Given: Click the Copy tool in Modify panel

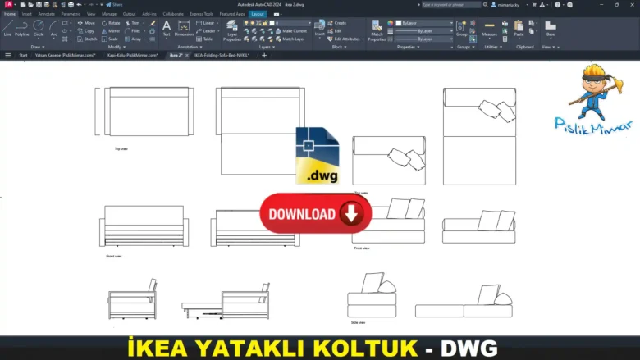Looking at the screenshot, I should click(85, 31).
